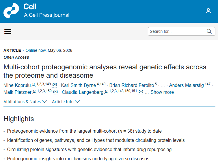Open the Brian Richard Ferolito author link
Screen dimensions: 218x164
tap(132, 85)
